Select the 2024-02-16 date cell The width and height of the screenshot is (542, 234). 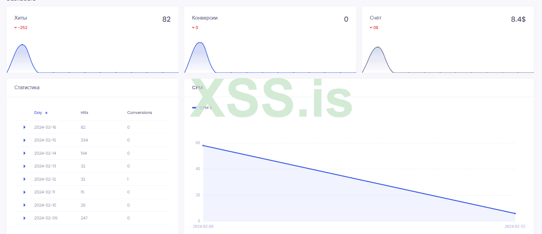[x=45, y=127]
